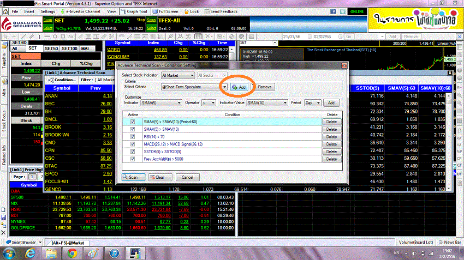Open Google Chrome from the taskbar
The width and height of the screenshot is (464, 260).
click(72, 253)
